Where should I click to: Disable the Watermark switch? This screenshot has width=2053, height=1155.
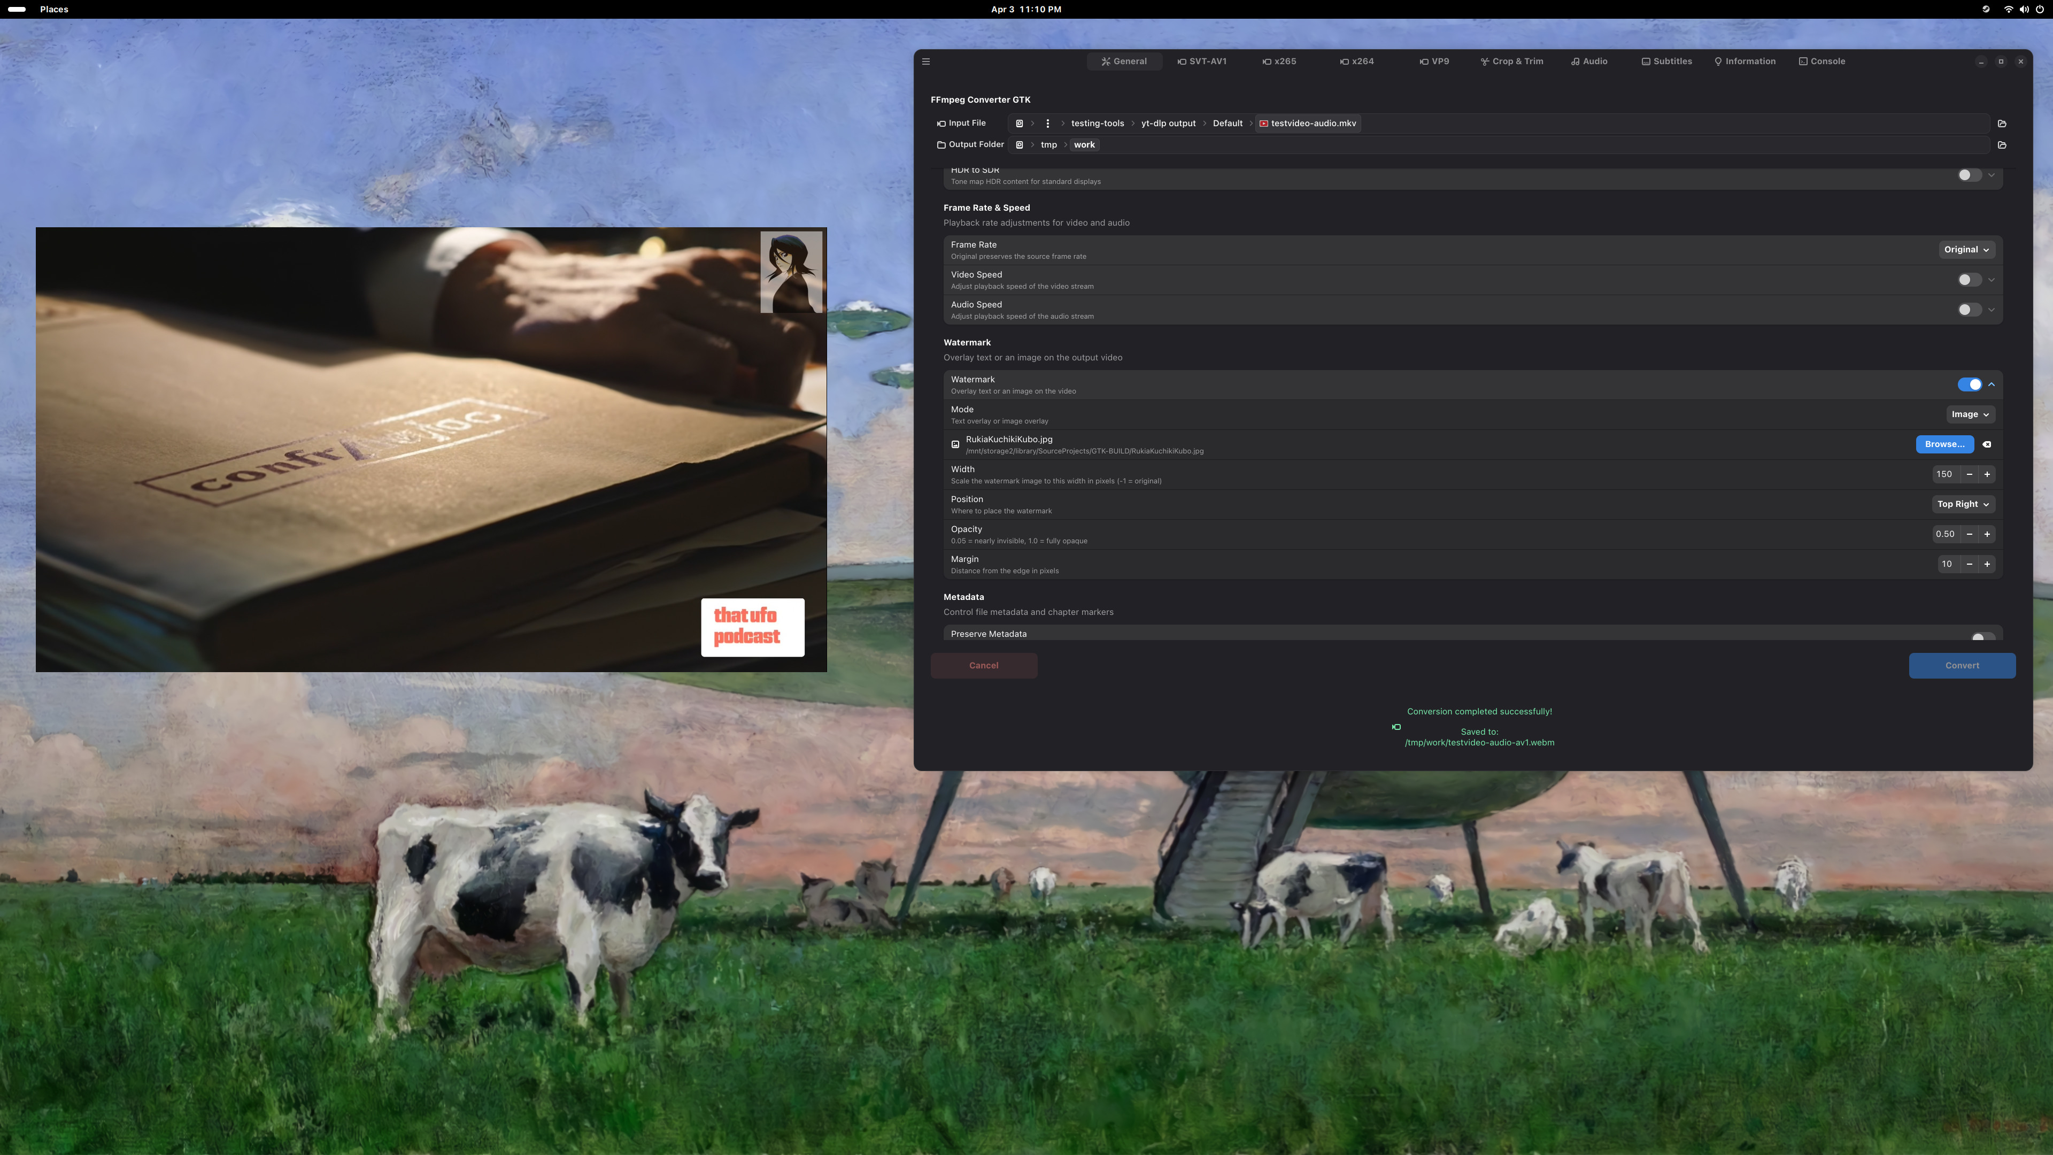coord(1969,385)
